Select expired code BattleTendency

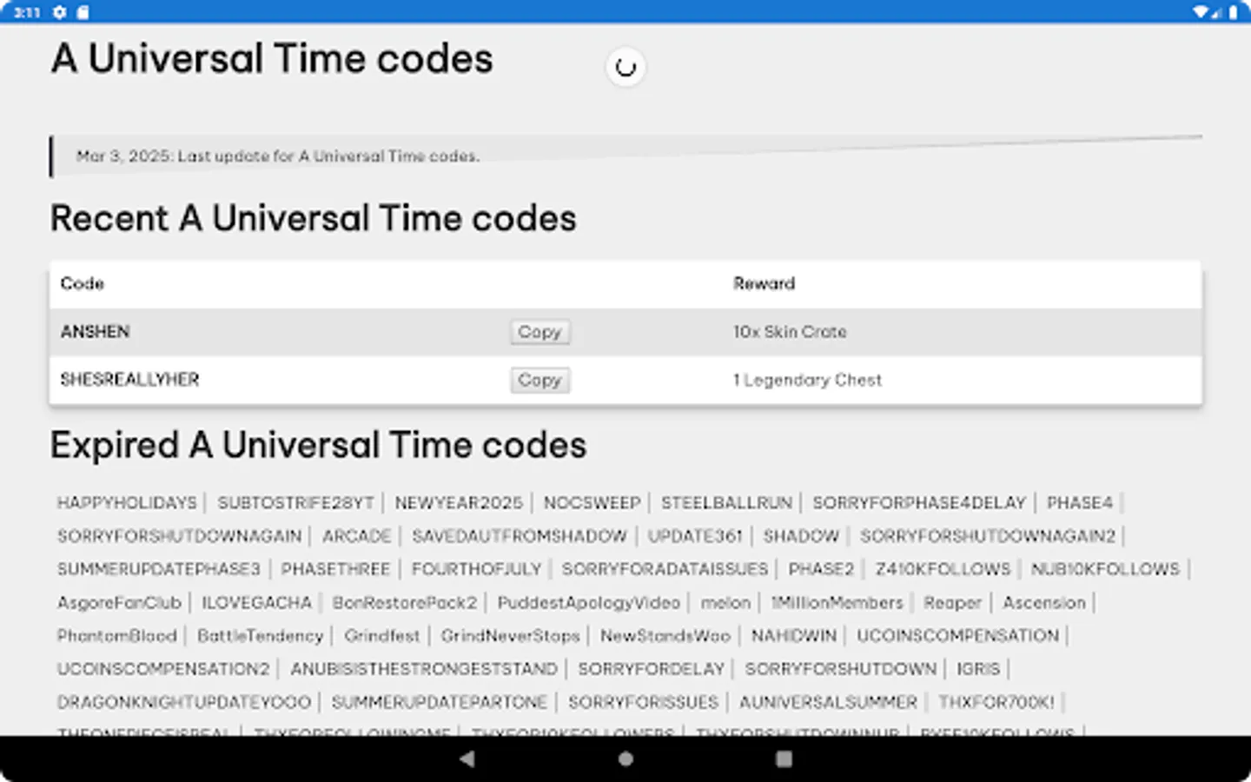pyautogui.click(x=261, y=636)
